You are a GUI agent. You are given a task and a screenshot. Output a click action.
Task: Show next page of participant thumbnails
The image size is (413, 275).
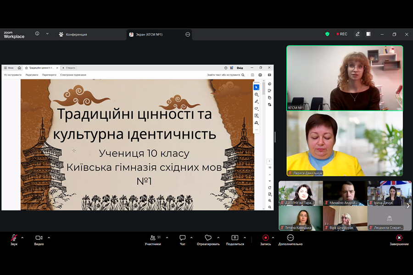pos(408,206)
